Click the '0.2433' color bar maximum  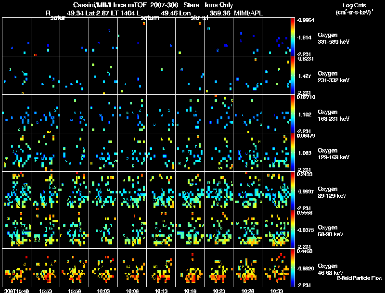pyautogui.click(x=305, y=174)
